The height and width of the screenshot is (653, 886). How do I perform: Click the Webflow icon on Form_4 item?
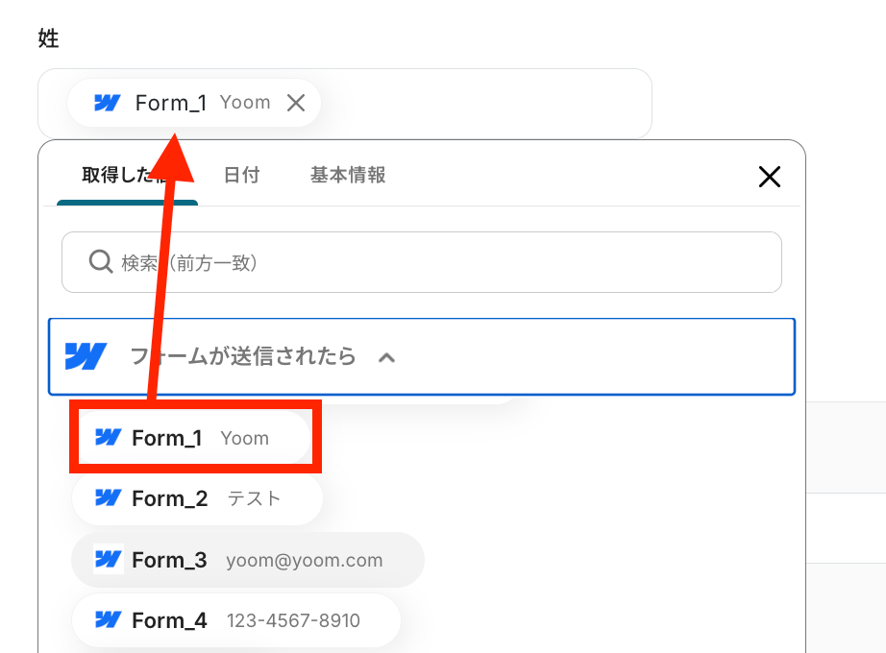[x=108, y=620]
